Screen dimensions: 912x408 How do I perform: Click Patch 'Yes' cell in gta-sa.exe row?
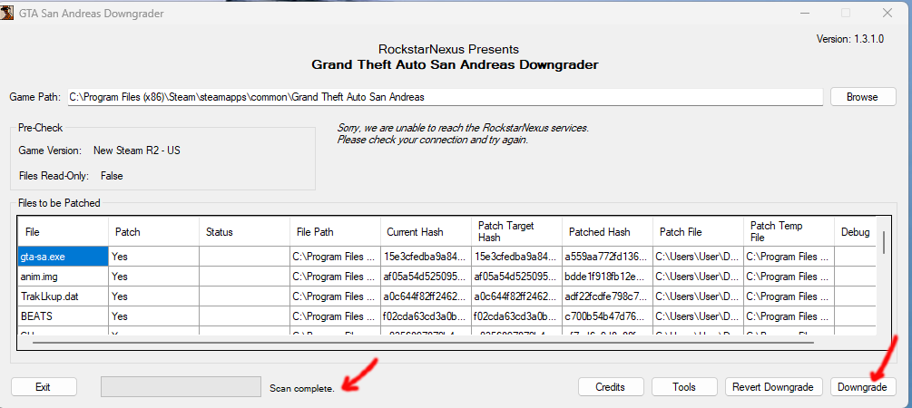click(x=153, y=257)
